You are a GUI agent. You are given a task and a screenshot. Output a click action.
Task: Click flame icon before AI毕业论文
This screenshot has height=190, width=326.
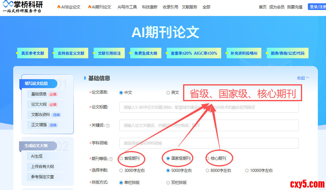(59, 7)
